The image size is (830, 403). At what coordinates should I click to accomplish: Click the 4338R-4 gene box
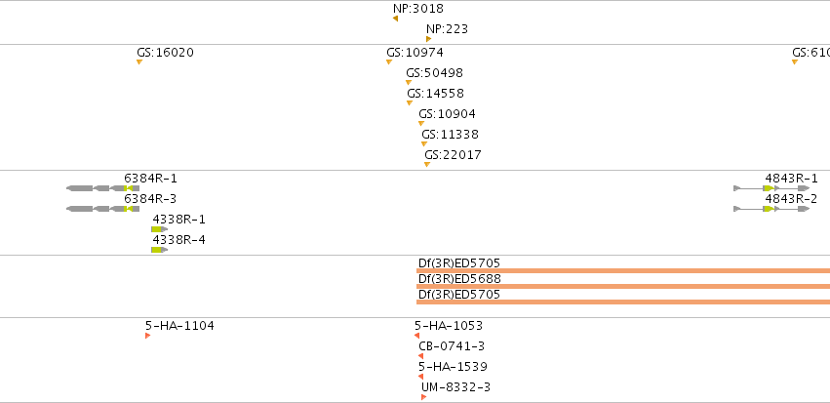[x=159, y=250]
